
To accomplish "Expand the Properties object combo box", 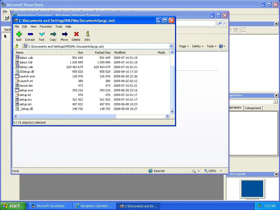I will tap(275, 102).
